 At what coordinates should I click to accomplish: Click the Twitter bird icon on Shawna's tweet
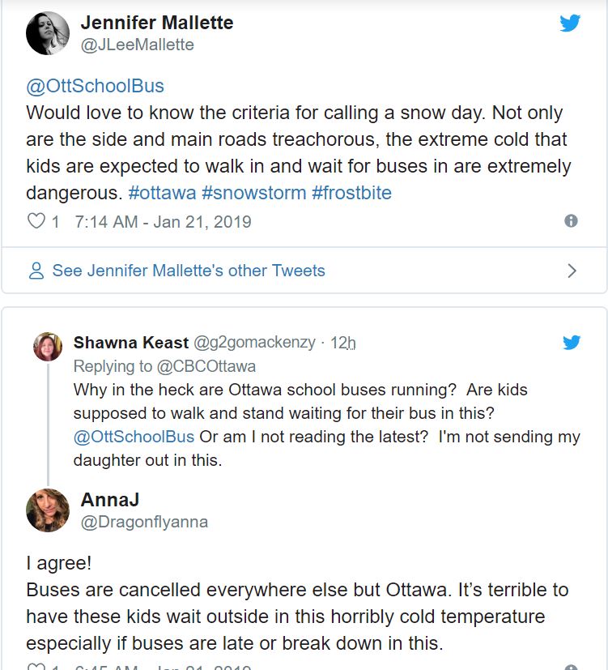(572, 343)
